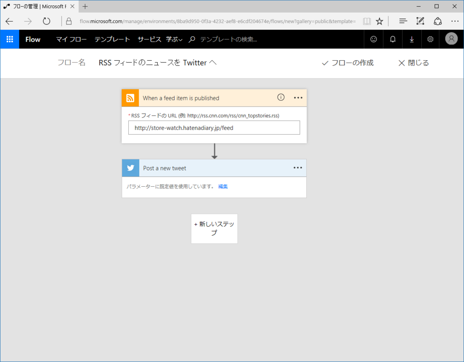464x362 pixels.
Task: Click フローの作成 button
Action: coord(348,63)
